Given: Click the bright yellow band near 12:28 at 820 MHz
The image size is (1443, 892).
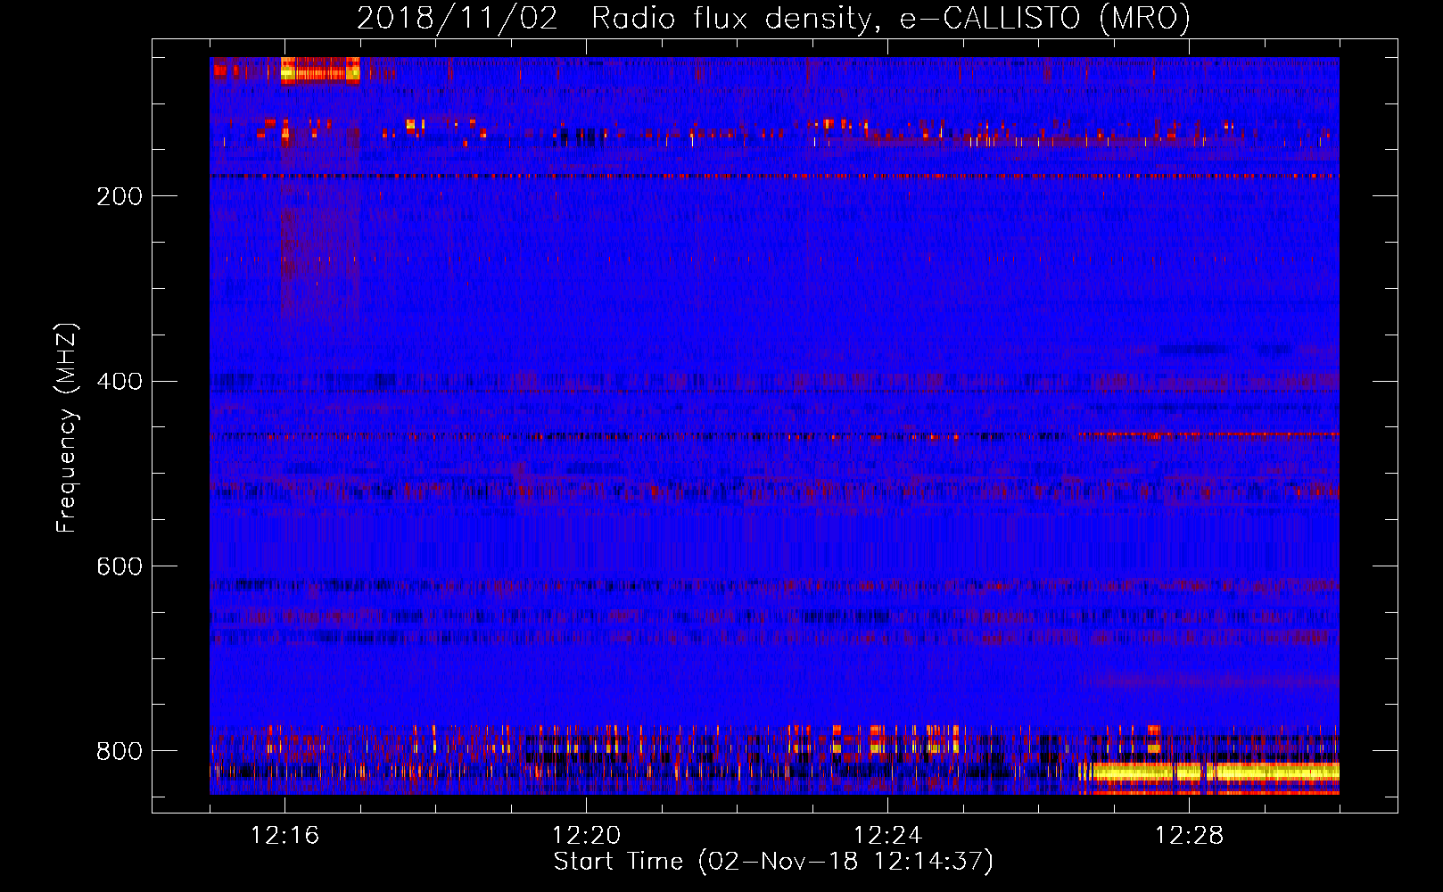Looking at the screenshot, I should pos(1209,772).
